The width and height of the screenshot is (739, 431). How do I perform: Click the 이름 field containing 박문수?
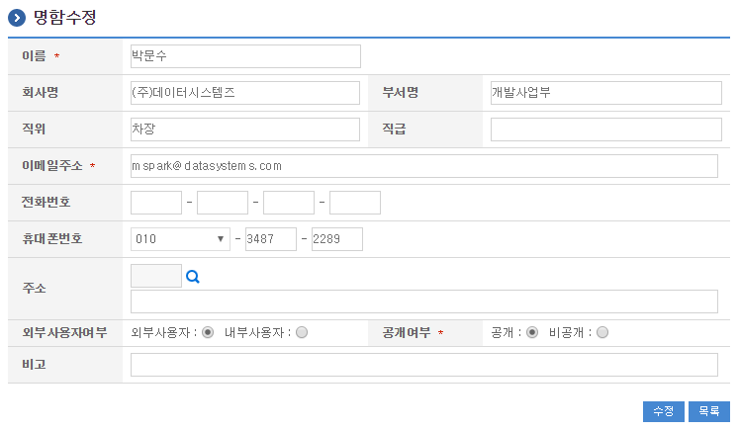[x=245, y=56]
